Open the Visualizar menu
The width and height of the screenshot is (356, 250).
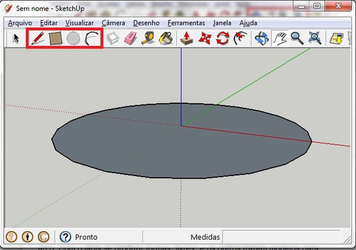(x=80, y=23)
